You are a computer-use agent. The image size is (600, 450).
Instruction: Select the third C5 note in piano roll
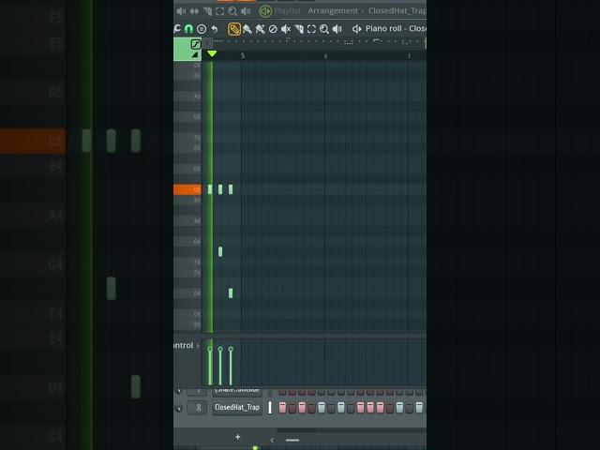point(231,189)
